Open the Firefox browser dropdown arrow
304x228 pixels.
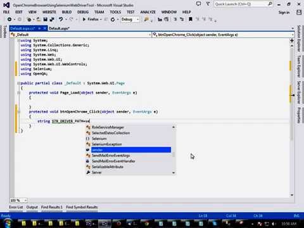101,20
